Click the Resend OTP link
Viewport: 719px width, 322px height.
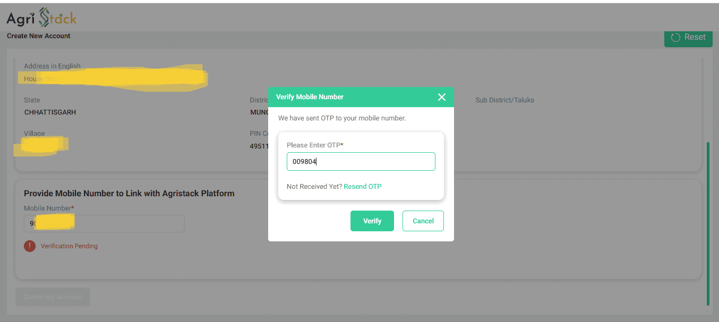coord(363,187)
